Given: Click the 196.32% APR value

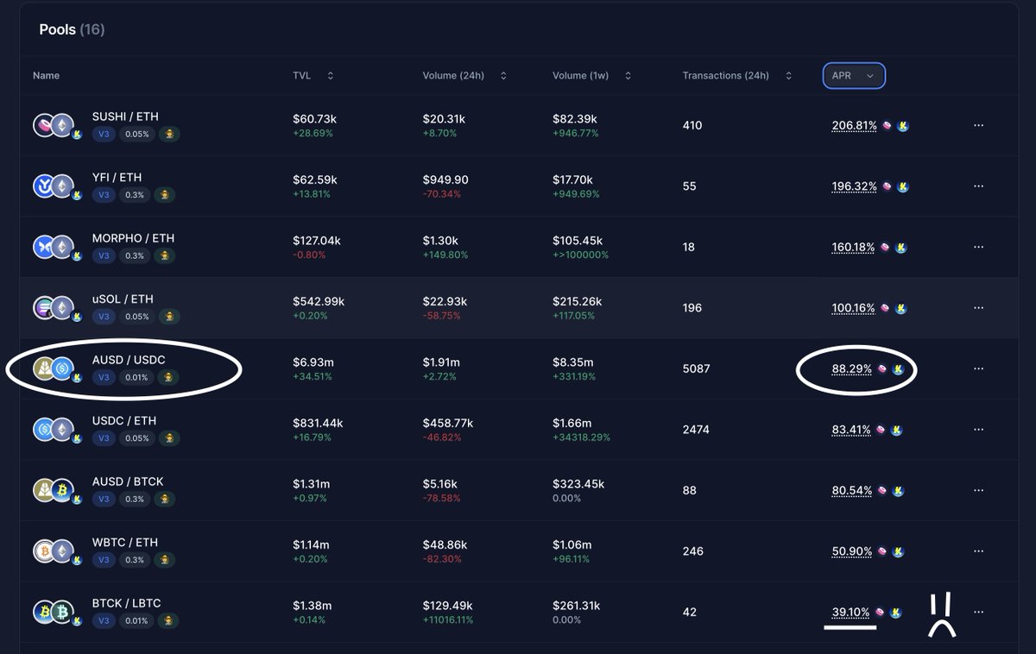Looking at the screenshot, I should point(855,186).
